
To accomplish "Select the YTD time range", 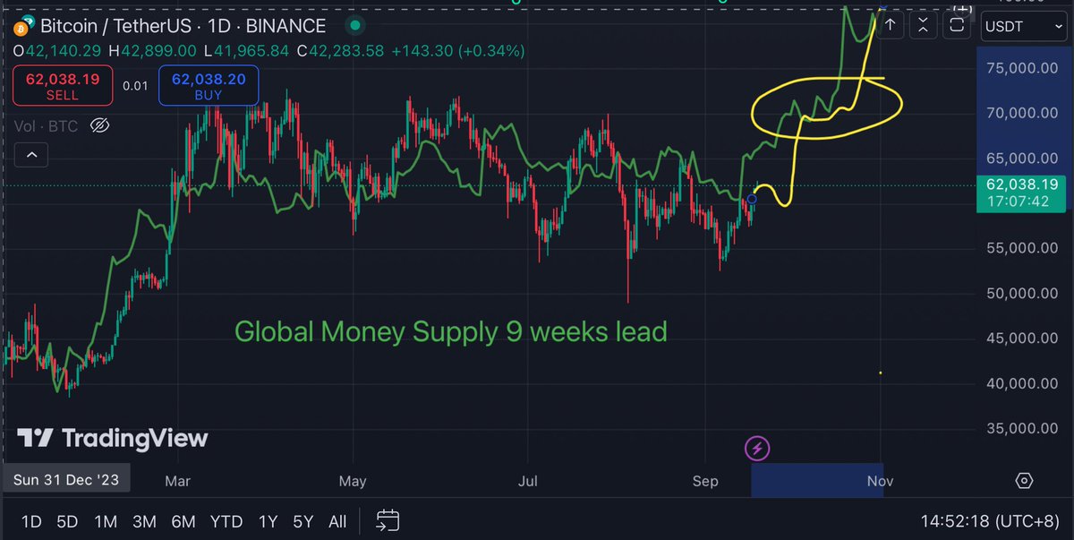I will [x=226, y=520].
